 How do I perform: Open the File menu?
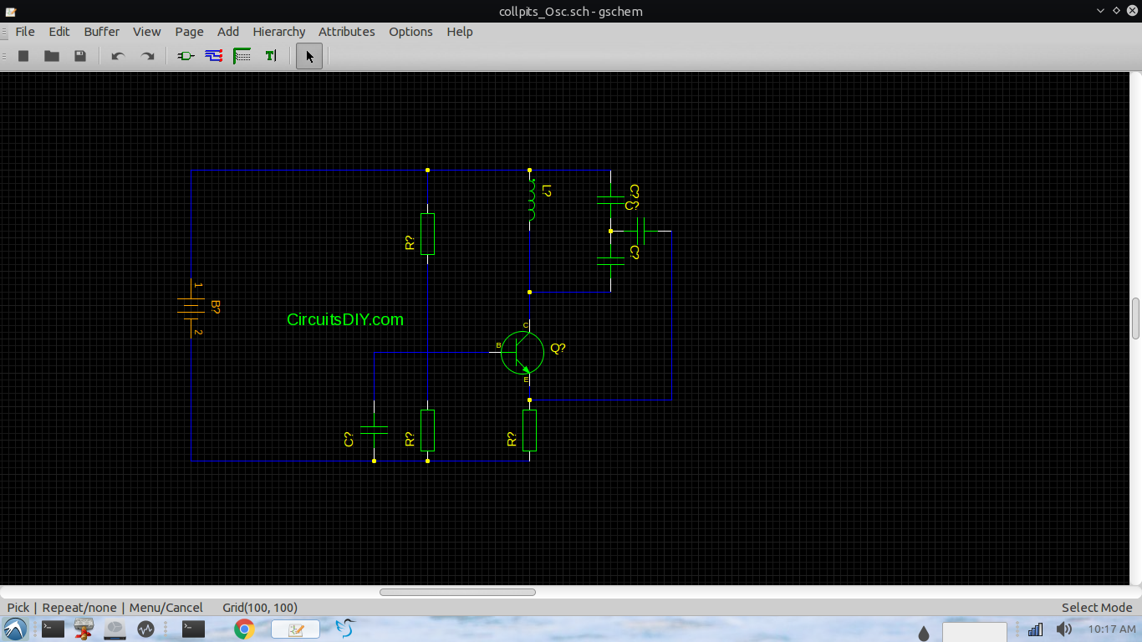point(25,32)
